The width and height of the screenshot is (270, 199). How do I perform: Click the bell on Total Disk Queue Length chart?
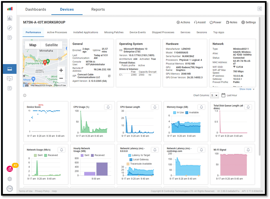pos(248,107)
